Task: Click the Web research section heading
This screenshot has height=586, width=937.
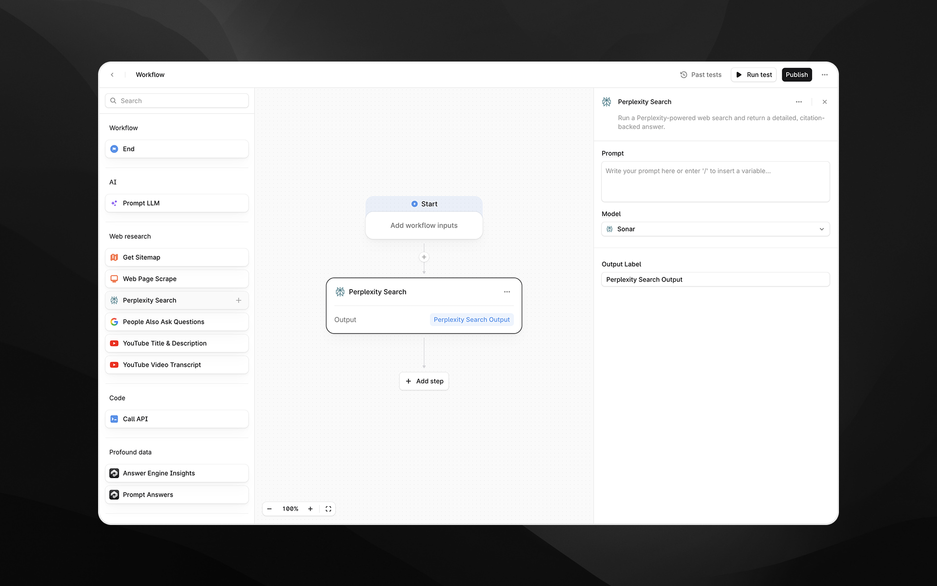Action: pyautogui.click(x=130, y=236)
